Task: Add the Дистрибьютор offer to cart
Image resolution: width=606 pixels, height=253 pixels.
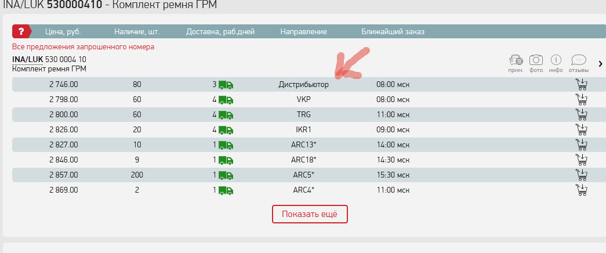Action: coord(580,84)
